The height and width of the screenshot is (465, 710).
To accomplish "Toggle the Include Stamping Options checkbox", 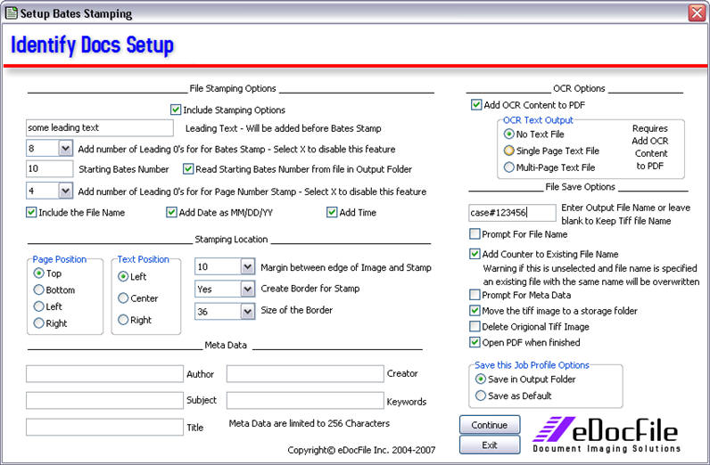I will pyautogui.click(x=176, y=110).
